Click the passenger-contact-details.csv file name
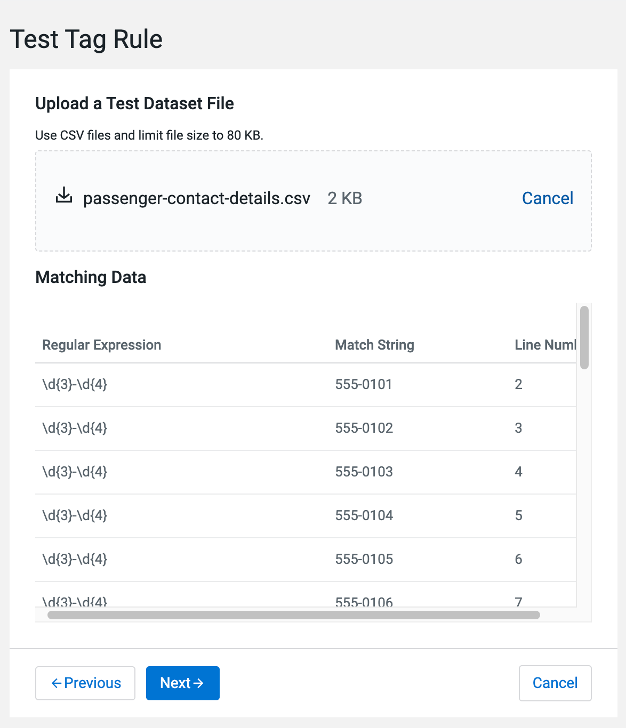626x728 pixels. (197, 198)
